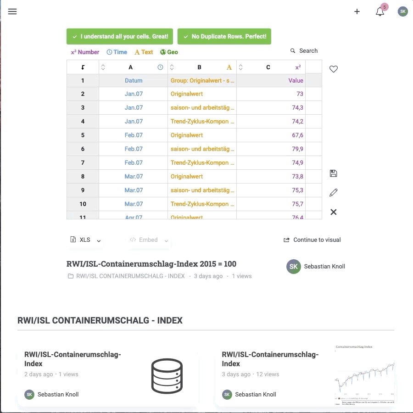Toggle the Number type filter
The image size is (413, 413).
pos(85,52)
